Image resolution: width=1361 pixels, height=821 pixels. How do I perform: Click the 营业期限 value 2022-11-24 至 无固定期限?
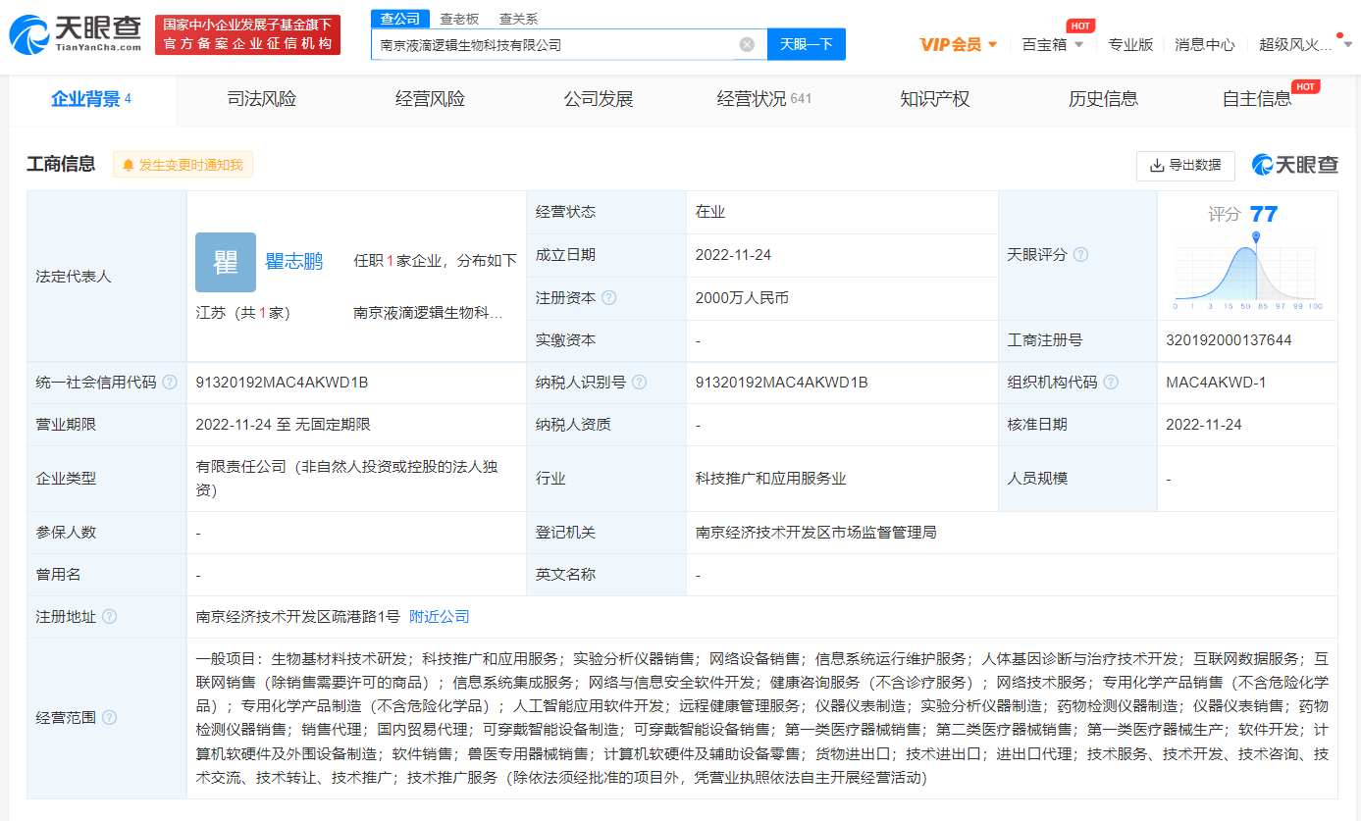pos(283,425)
